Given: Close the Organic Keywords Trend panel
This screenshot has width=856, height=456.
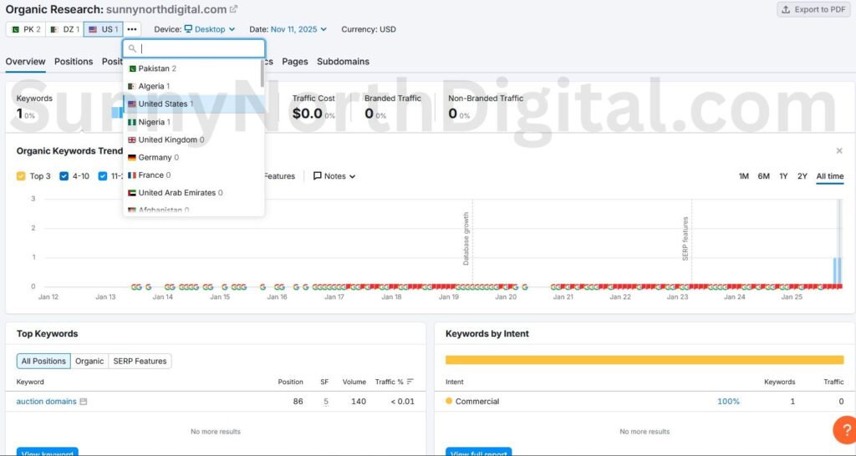Looking at the screenshot, I should [x=839, y=151].
